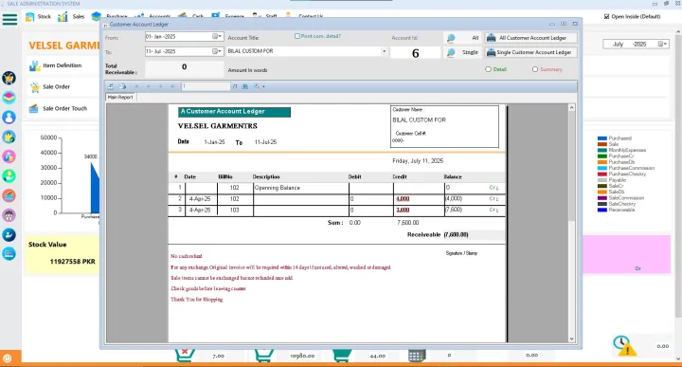The width and height of the screenshot is (682, 367).
Task: Click the blue user profile sidebar icon
Action: pos(9,117)
